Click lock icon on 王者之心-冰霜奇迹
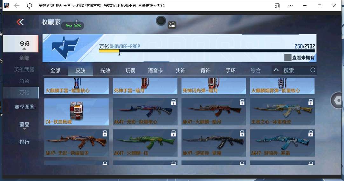344x181 pixels. click(x=311, y=102)
